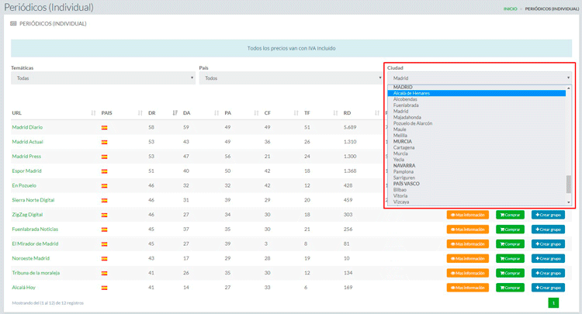Click sort icon on DR column
The width and height of the screenshot is (582, 314).
(x=175, y=113)
